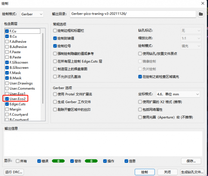This screenshot has width=208, height=176.
Task: Click the layers list vertical scrollbar
Action: 43,68
